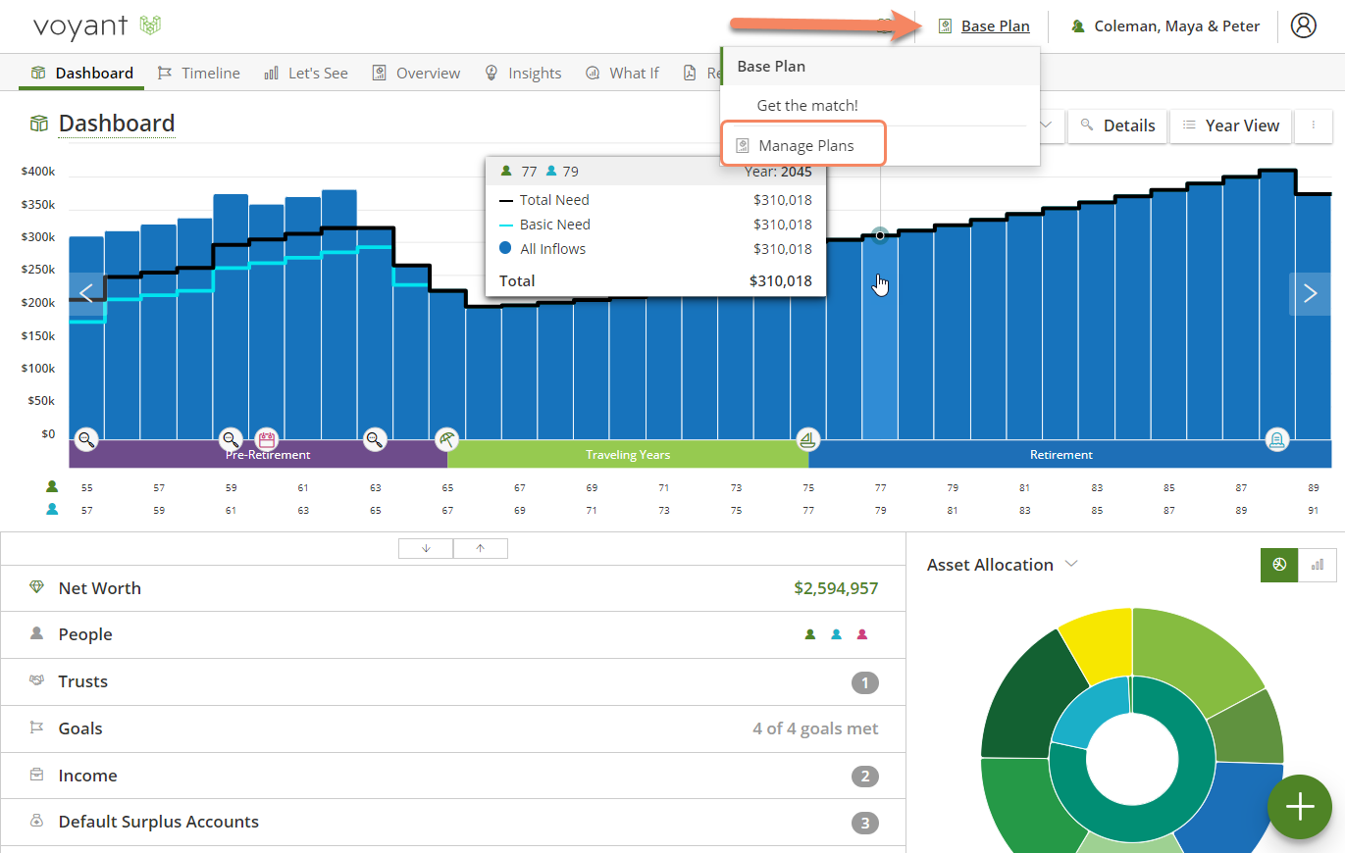Viewport: 1345px width, 853px height.
Task: Click the tombstone mortality event icon
Action: tap(1276, 439)
